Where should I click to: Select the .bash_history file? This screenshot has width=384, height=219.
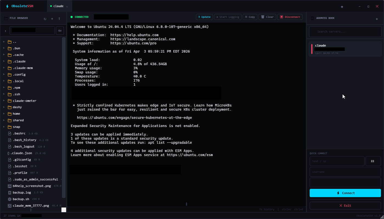(x=24, y=140)
